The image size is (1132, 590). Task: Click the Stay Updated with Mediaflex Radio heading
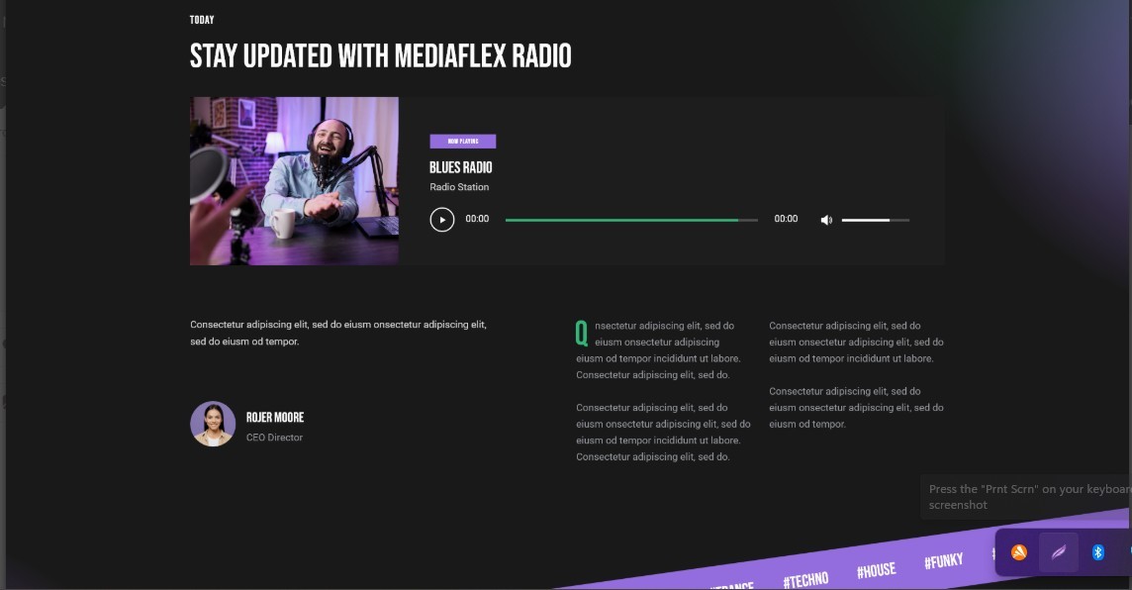click(380, 55)
